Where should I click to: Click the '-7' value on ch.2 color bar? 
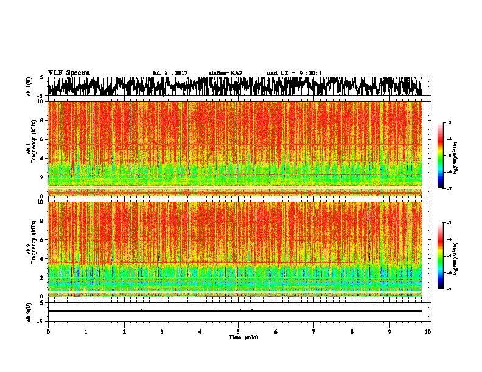pos(449,289)
